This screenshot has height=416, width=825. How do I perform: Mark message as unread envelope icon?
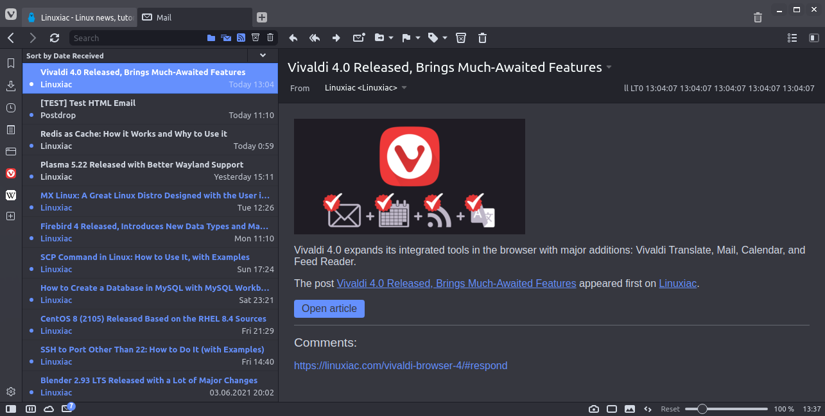[x=359, y=38]
